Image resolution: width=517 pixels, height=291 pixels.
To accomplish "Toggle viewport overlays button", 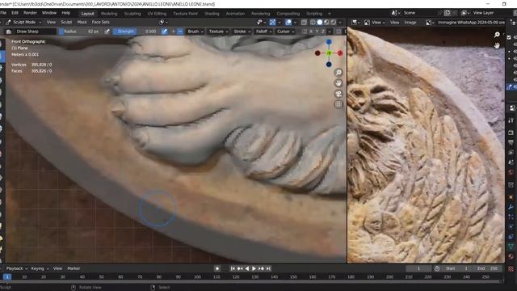I will 288,22.
